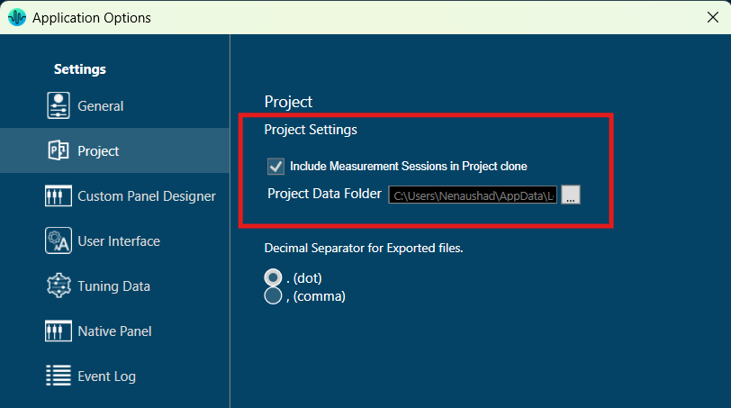
Task: Go to the Tuning Data text label
Action: pyautogui.click(x=113, y=286)
